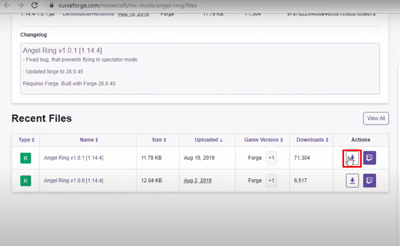Viewport: 400px width, 246px height.
Task: Sort the table by Type column
Action: click(27, 140)
